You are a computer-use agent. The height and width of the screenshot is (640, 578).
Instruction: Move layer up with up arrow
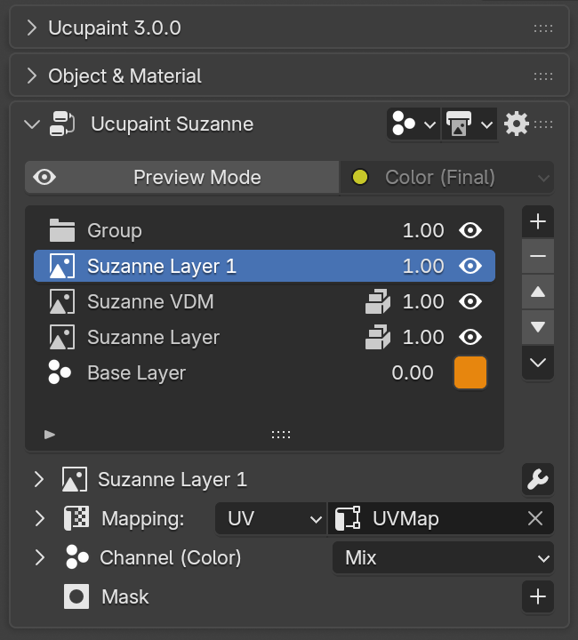click(x=538, y=292)
